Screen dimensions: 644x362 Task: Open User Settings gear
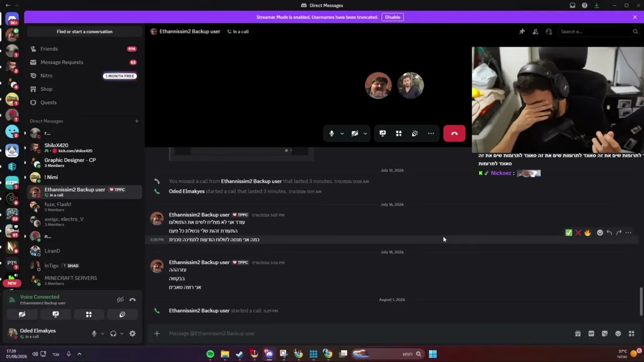click(x=132, y=333)
